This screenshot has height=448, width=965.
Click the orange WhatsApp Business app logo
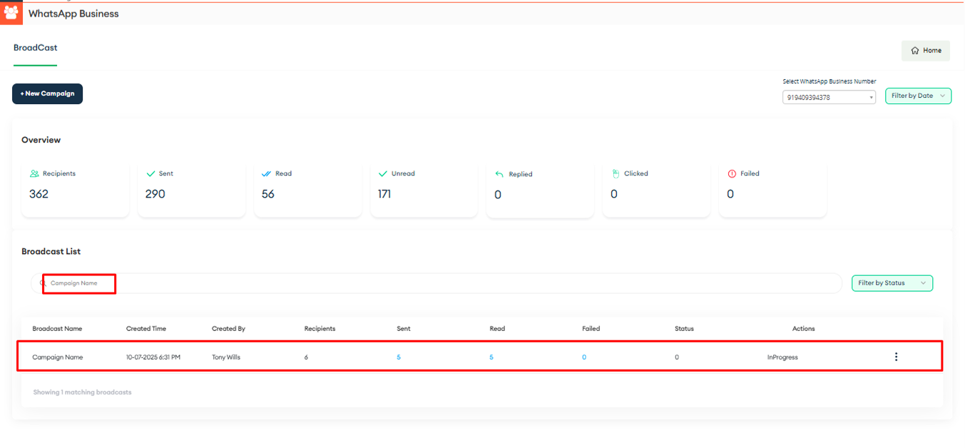(11, 13)
